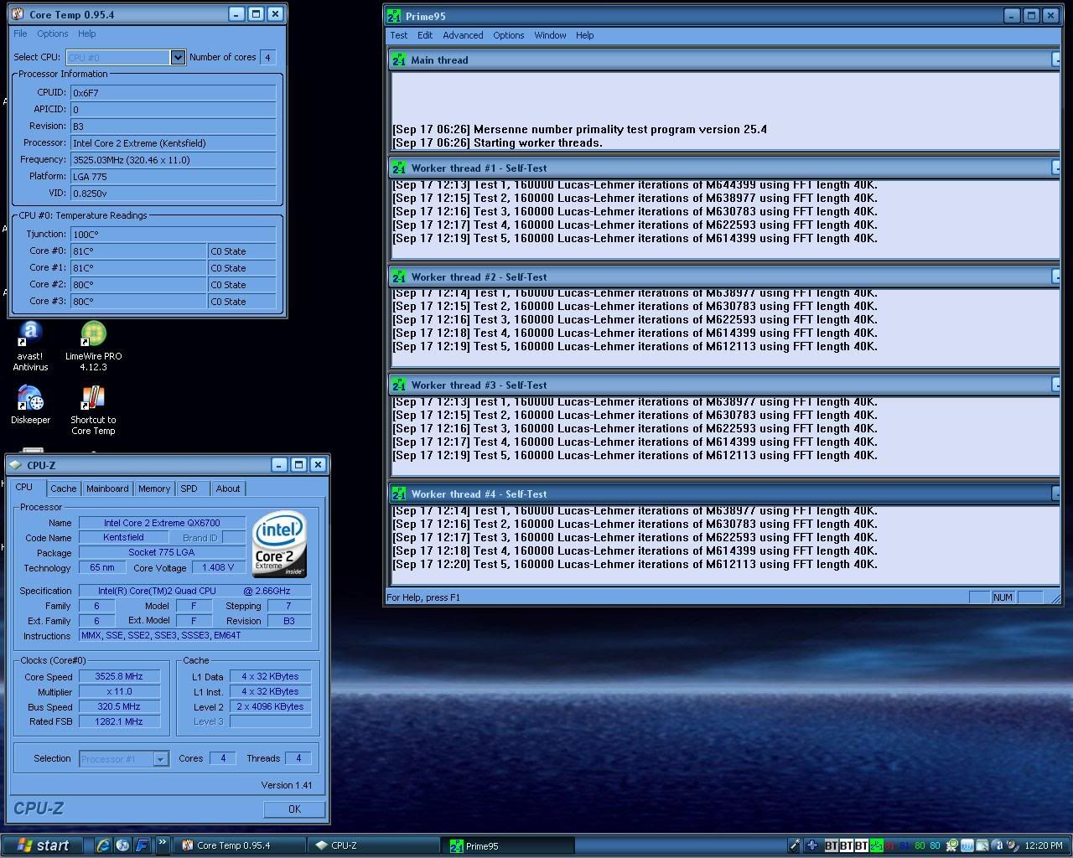1073x858 pixels.
Task: Click the microphone tray icon
Action: coord(795,845)
